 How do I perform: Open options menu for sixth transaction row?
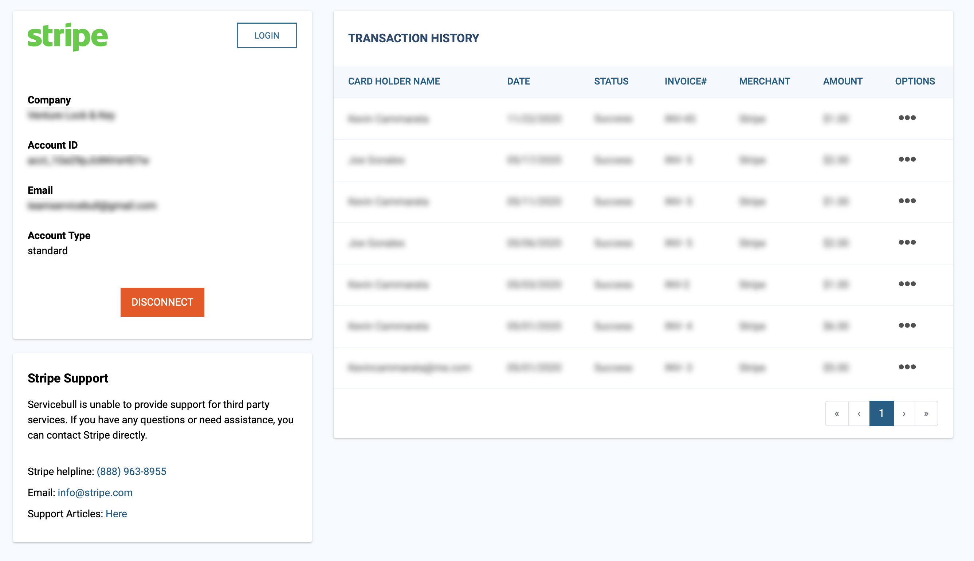tap(907, 326)
